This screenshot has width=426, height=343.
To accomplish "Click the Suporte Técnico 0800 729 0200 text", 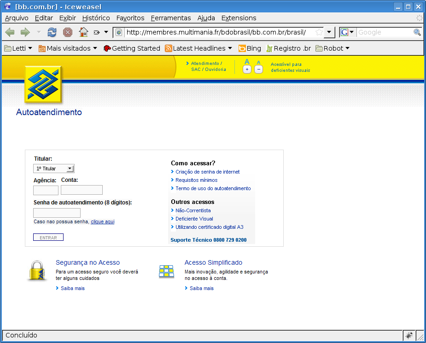I will point(209,240).
